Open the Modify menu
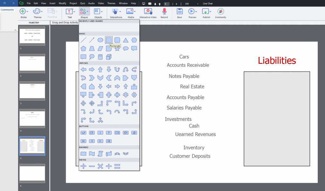The image size is (325, 191). point(63,3)
